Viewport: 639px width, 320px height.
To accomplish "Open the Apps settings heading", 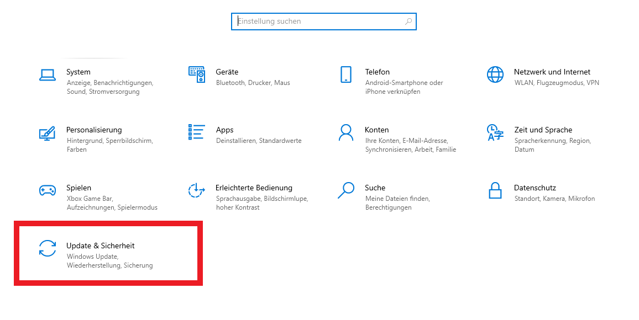I will 224,130.
